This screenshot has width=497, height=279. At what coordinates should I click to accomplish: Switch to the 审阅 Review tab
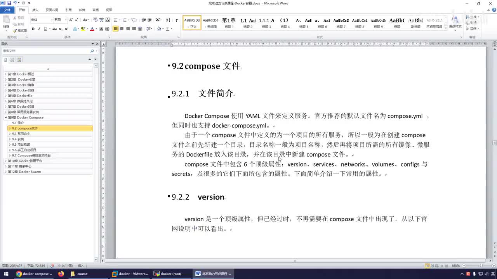(x=96, y=10)
